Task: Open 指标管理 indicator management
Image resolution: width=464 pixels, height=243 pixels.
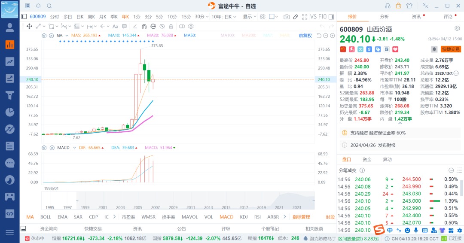Action: (x=301, y=217)
